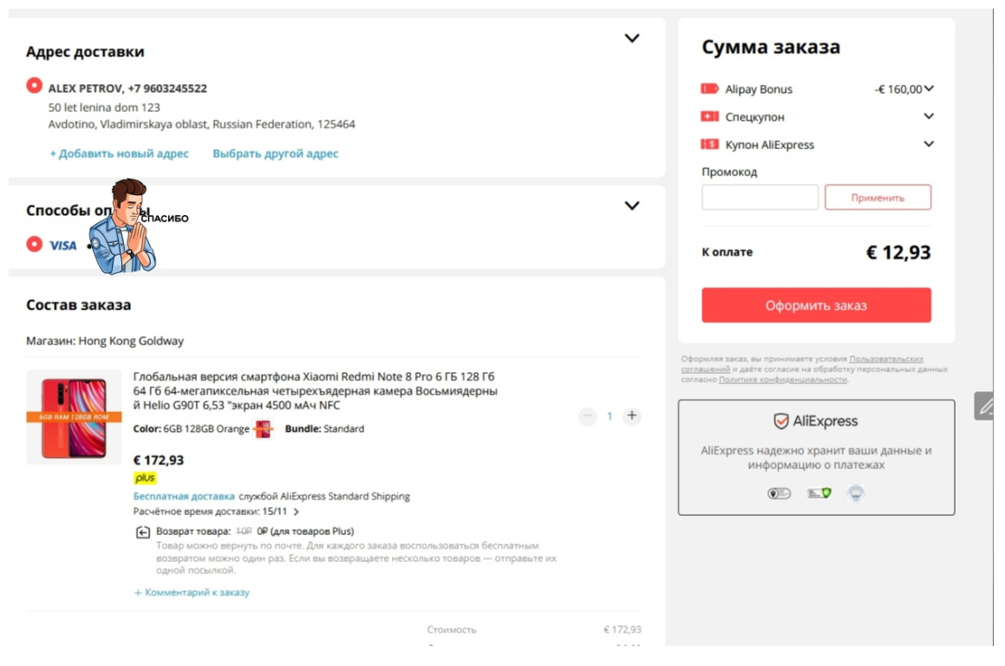This screenshot has width=1005, height=666.
Task: Click the green shield security badge icon
Action: 819,493
